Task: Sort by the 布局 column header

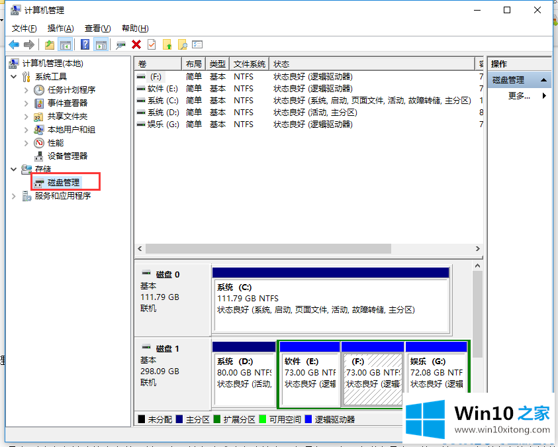Action: (193, 64)
